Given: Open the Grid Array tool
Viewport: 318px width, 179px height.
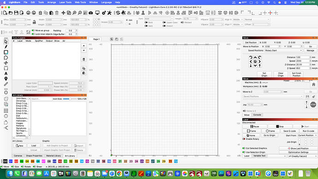Looking at the screenshot, I should point(6,111).
